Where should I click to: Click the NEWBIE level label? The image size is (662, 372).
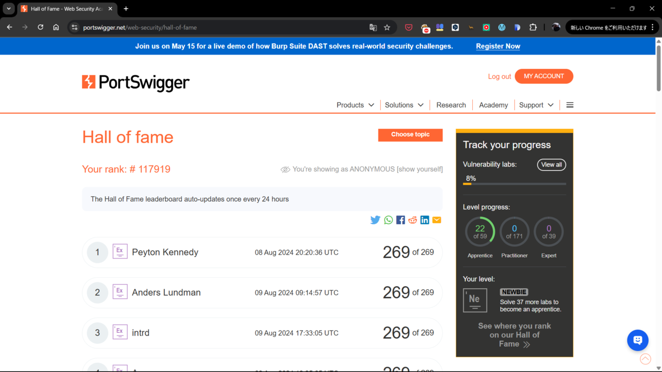pos(514,292)
